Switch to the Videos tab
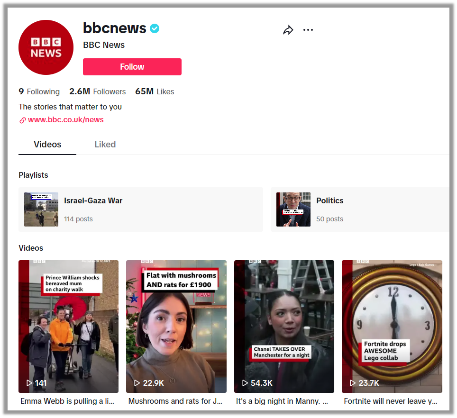457x418 pixels. click(47, 144)
